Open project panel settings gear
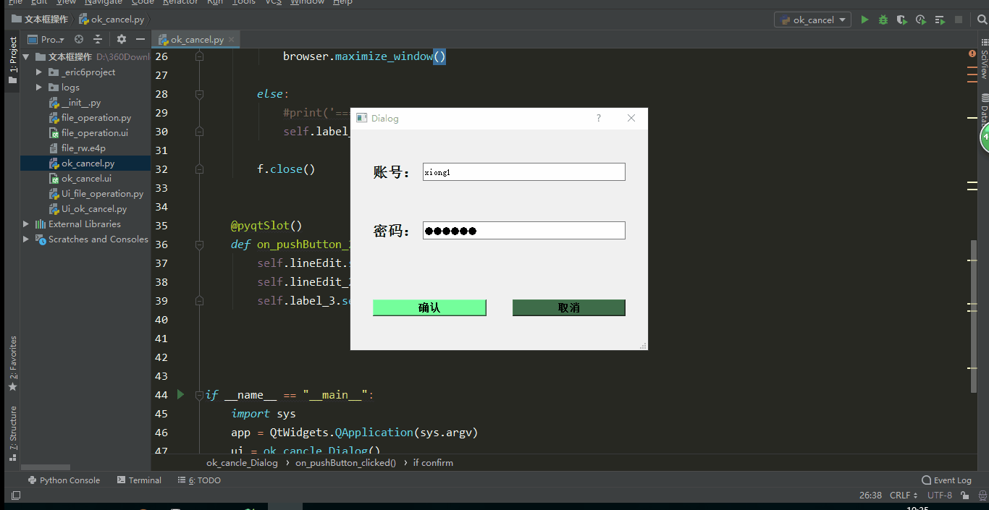This screenshot has height=510, width=989. coord(122,40)
